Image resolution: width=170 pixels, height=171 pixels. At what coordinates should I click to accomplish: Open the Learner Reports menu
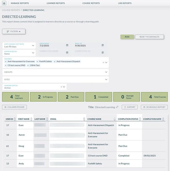pyautogui.click(x=56, y=3)
